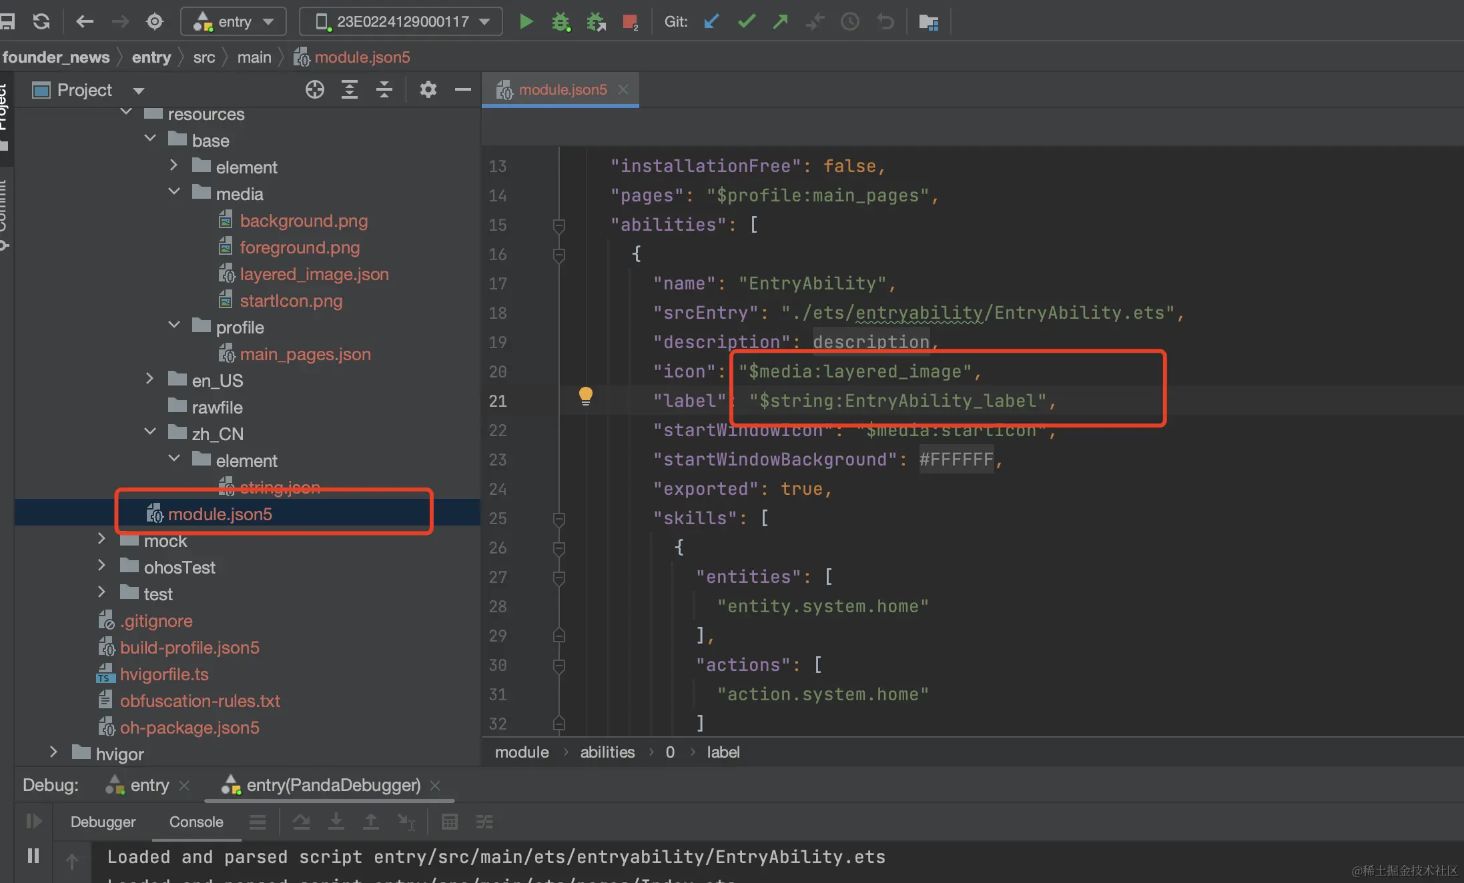Select opened file locate target icon
1464x883 pixels.
pyautogui.click(x=314, y=89)
